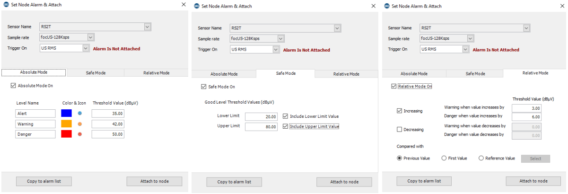Click Attach to node in right window
The image size is (568, 194).
pos(533,181)
